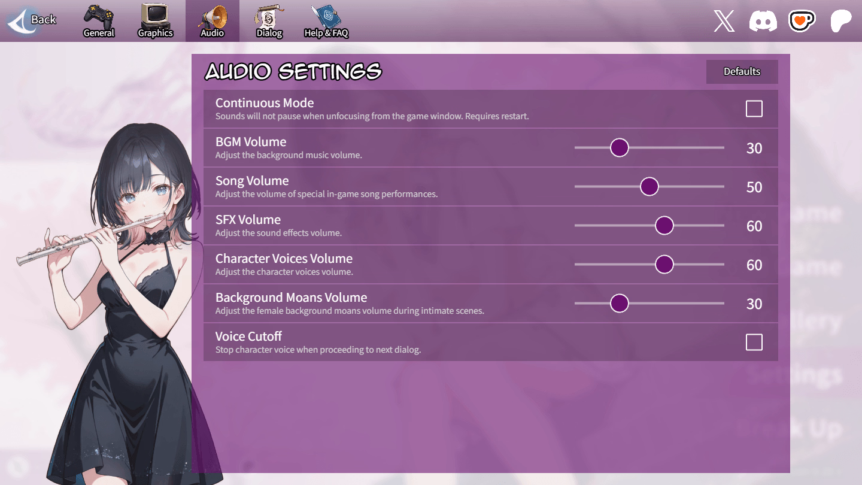Open the X (Twitter) link icon
Screen dimensions: 862x485
tap(724, 22)
